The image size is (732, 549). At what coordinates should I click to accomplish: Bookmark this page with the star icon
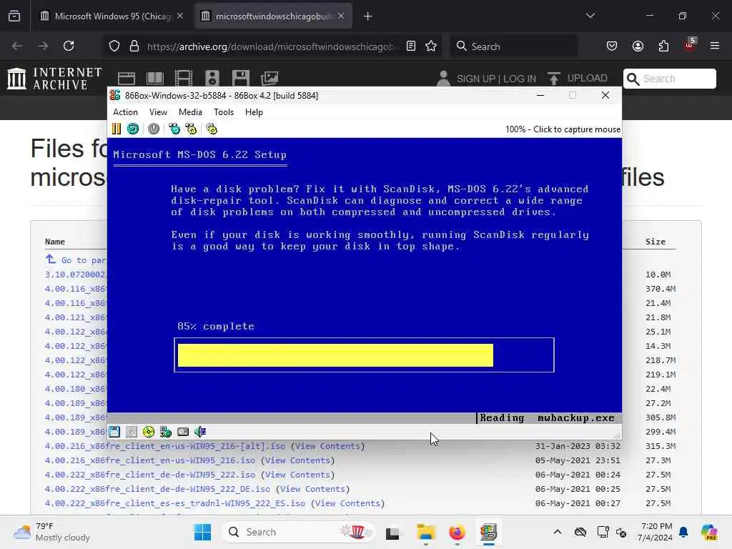point(431,46)
